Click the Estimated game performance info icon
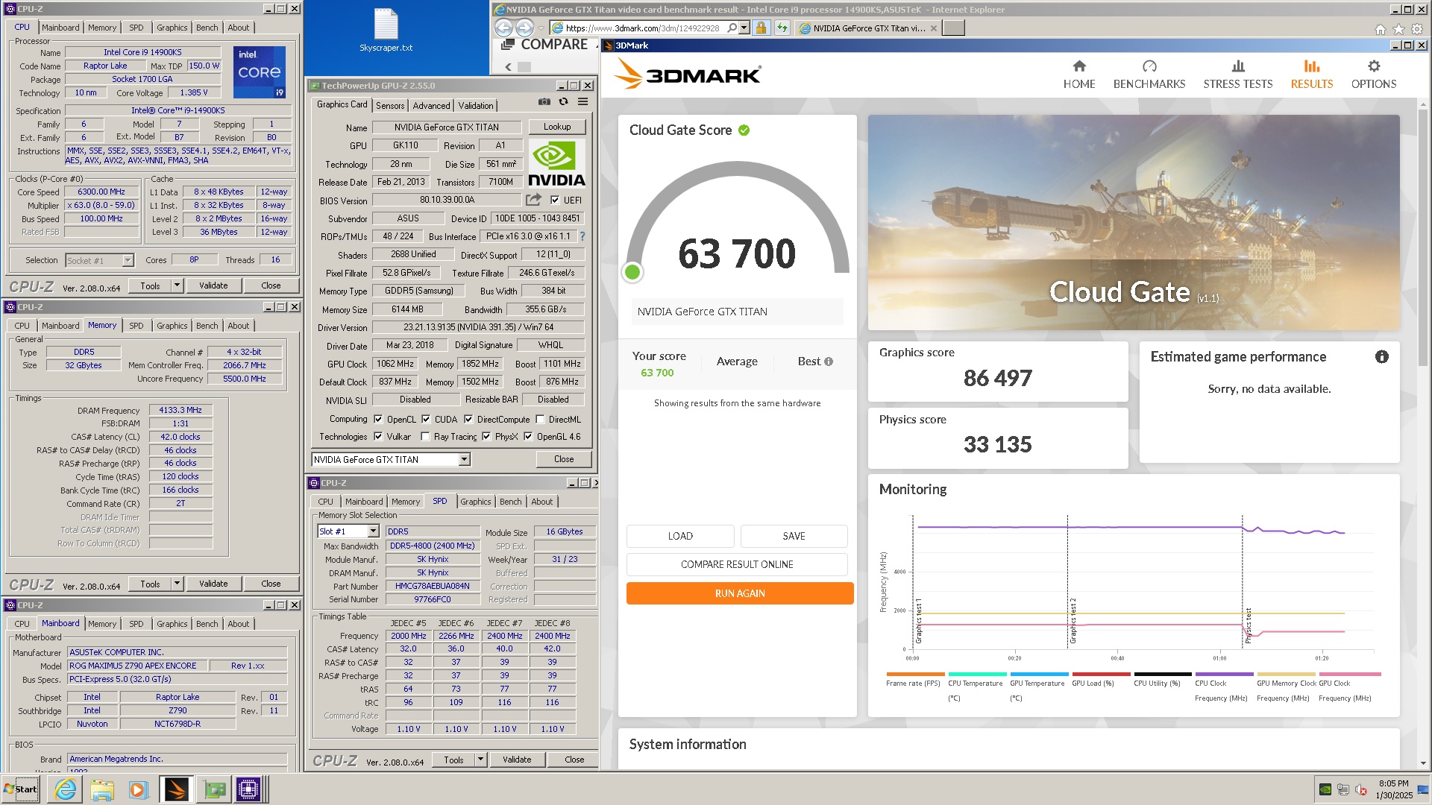Viewport: 1432px width, 805px height. point(1381,357)
